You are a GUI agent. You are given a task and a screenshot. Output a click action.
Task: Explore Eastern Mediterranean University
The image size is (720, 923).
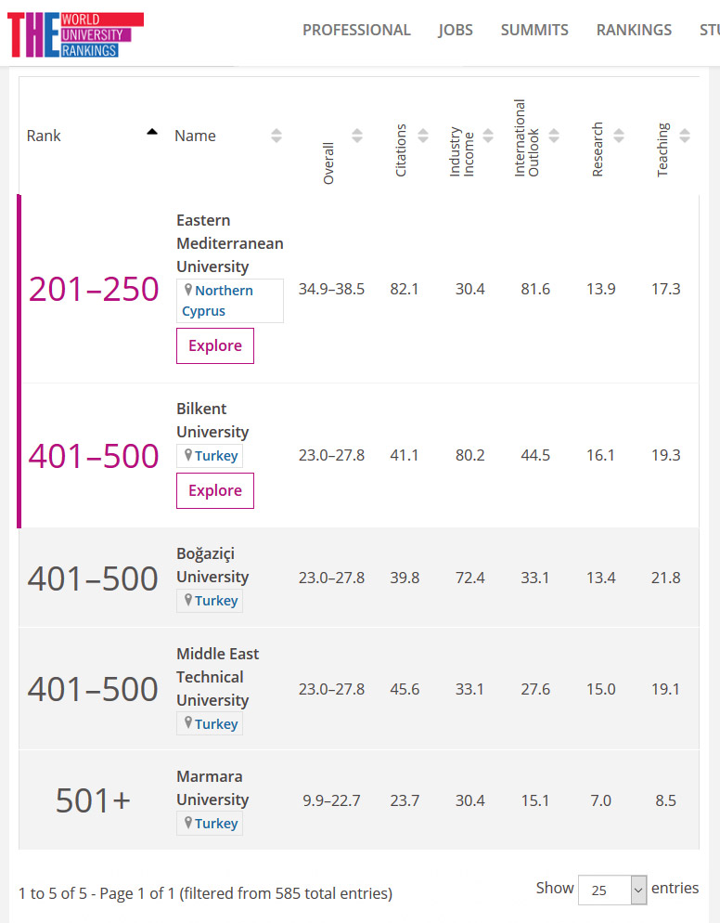[215, 345]
